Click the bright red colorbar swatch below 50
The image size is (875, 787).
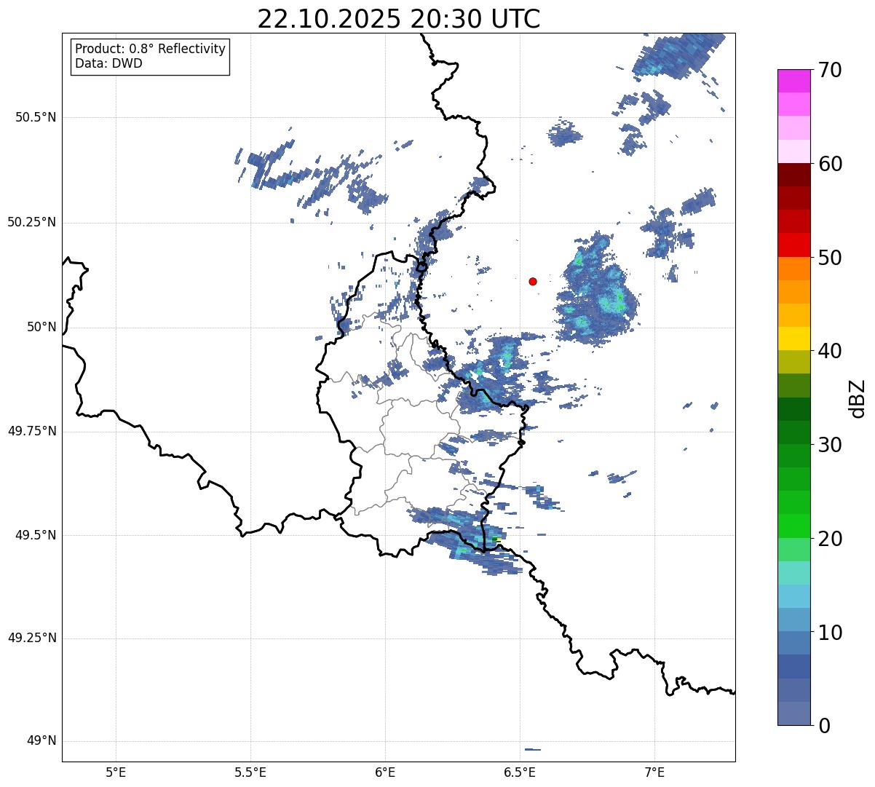coord(793,245)
